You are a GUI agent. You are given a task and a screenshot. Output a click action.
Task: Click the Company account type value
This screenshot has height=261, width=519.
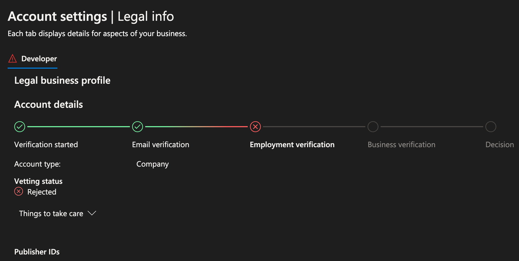[152, 164]
